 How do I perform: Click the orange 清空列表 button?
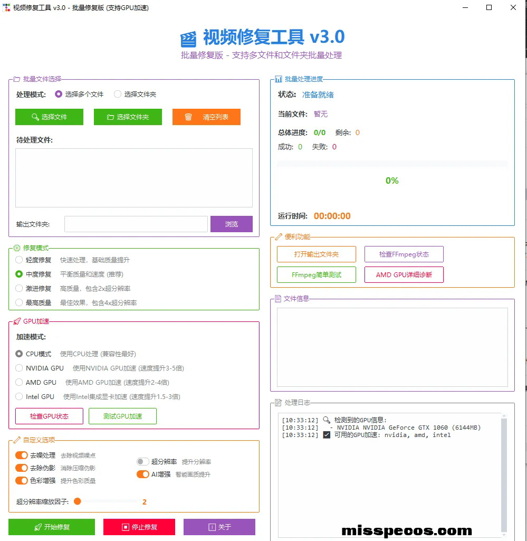(x=206, y=117)
